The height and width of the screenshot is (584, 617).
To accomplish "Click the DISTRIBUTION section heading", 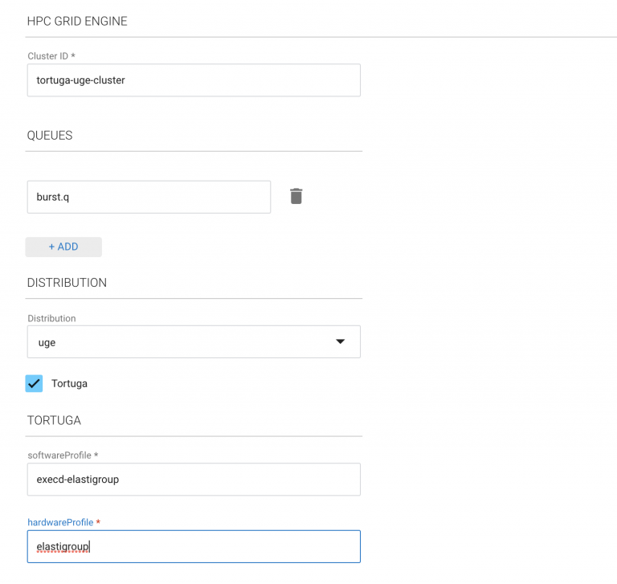I will pyautogui.click(x=67, y=283).
